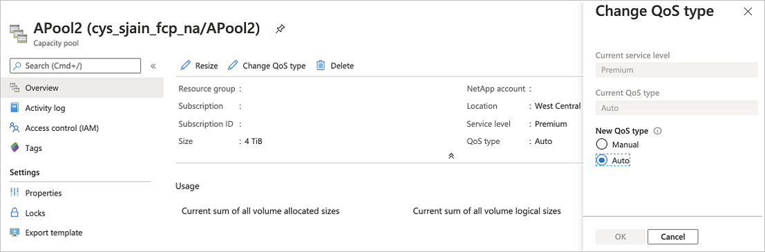
Task: Click the Delete toolbar label
Action: coord(342,65)
